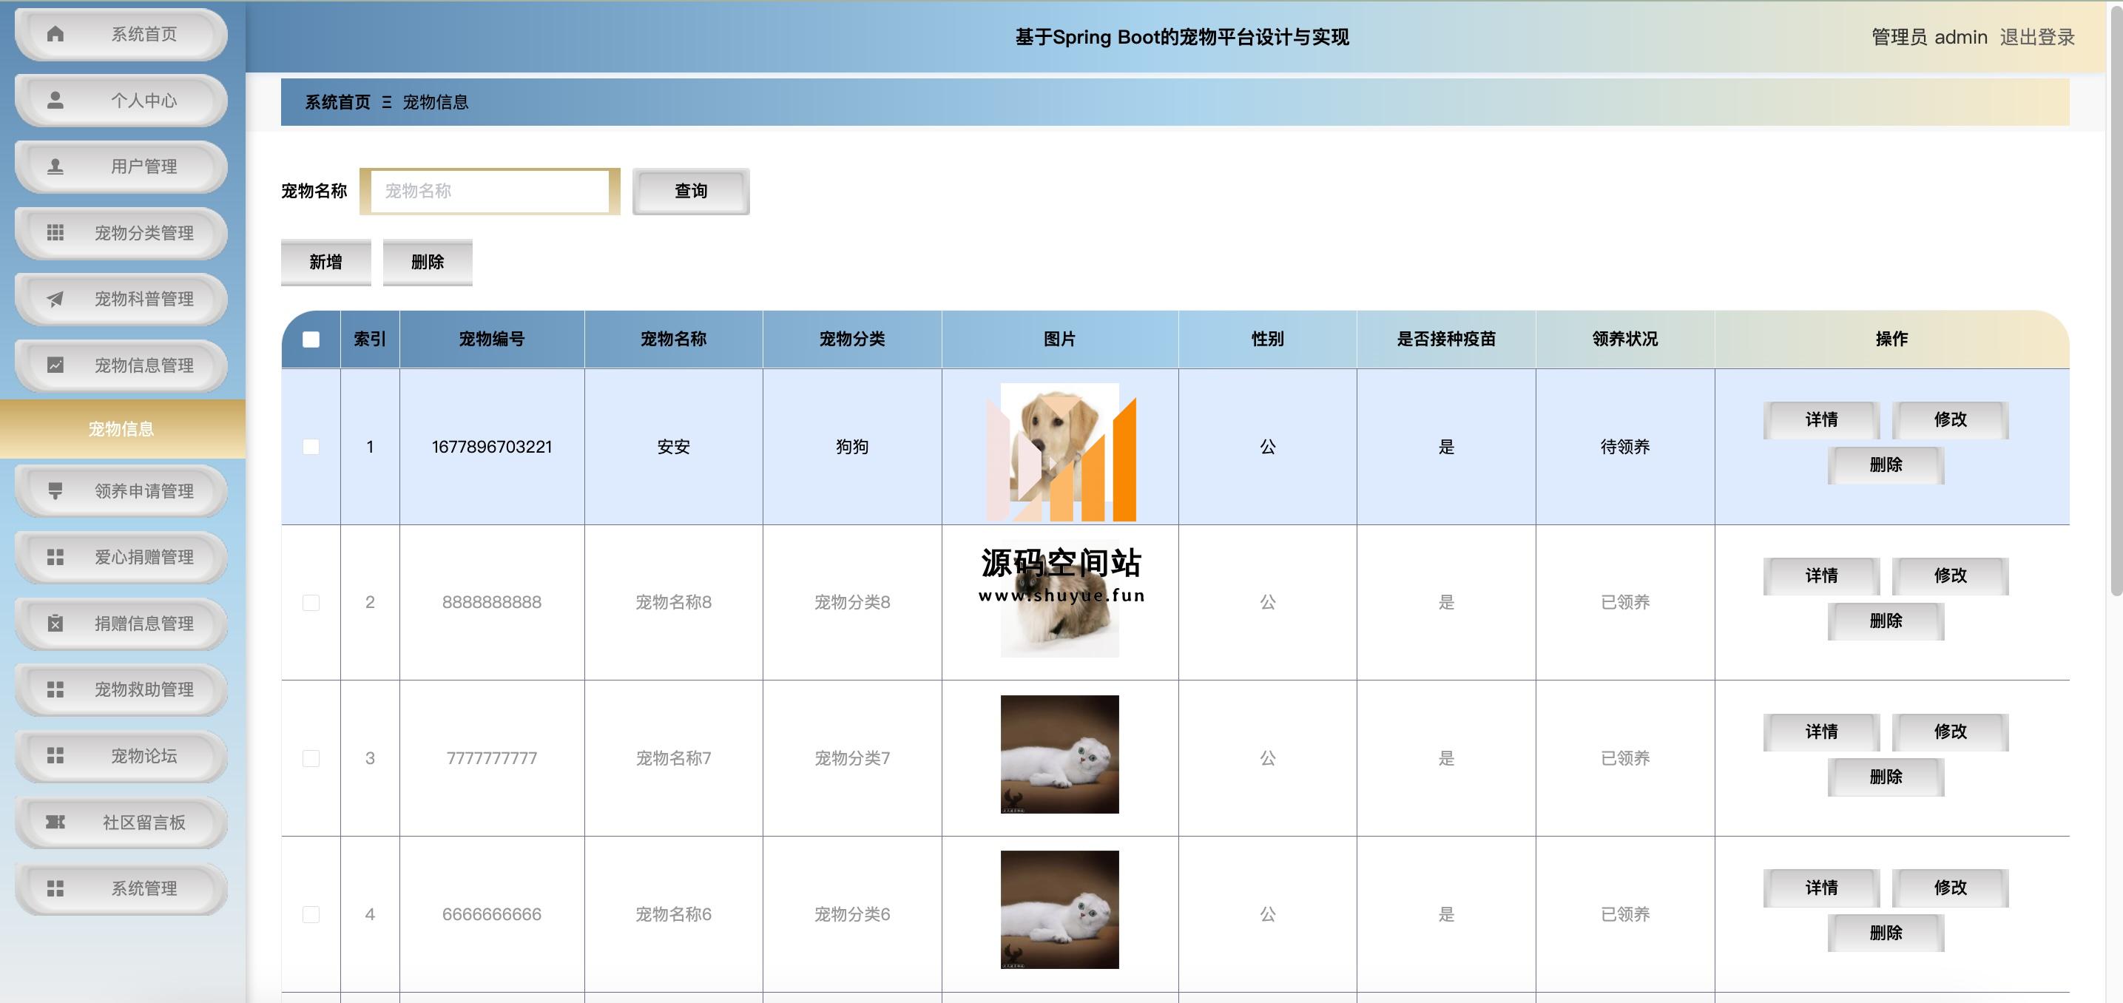This screenshot has height=1003, width=2123.
Task: Click 删除 for 宠物名称8
Action: (1886, 621)
